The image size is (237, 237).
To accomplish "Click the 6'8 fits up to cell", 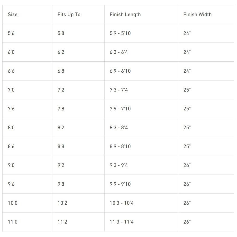I will [x=61, y=71].
